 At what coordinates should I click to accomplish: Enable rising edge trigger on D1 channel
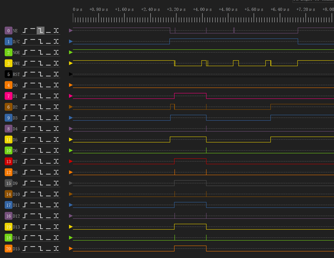[x=25, y=96]
